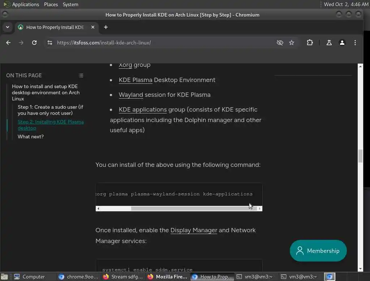370x281 pixels.
Task: Toggle the On This Page list icon
Action: [81, 75]
